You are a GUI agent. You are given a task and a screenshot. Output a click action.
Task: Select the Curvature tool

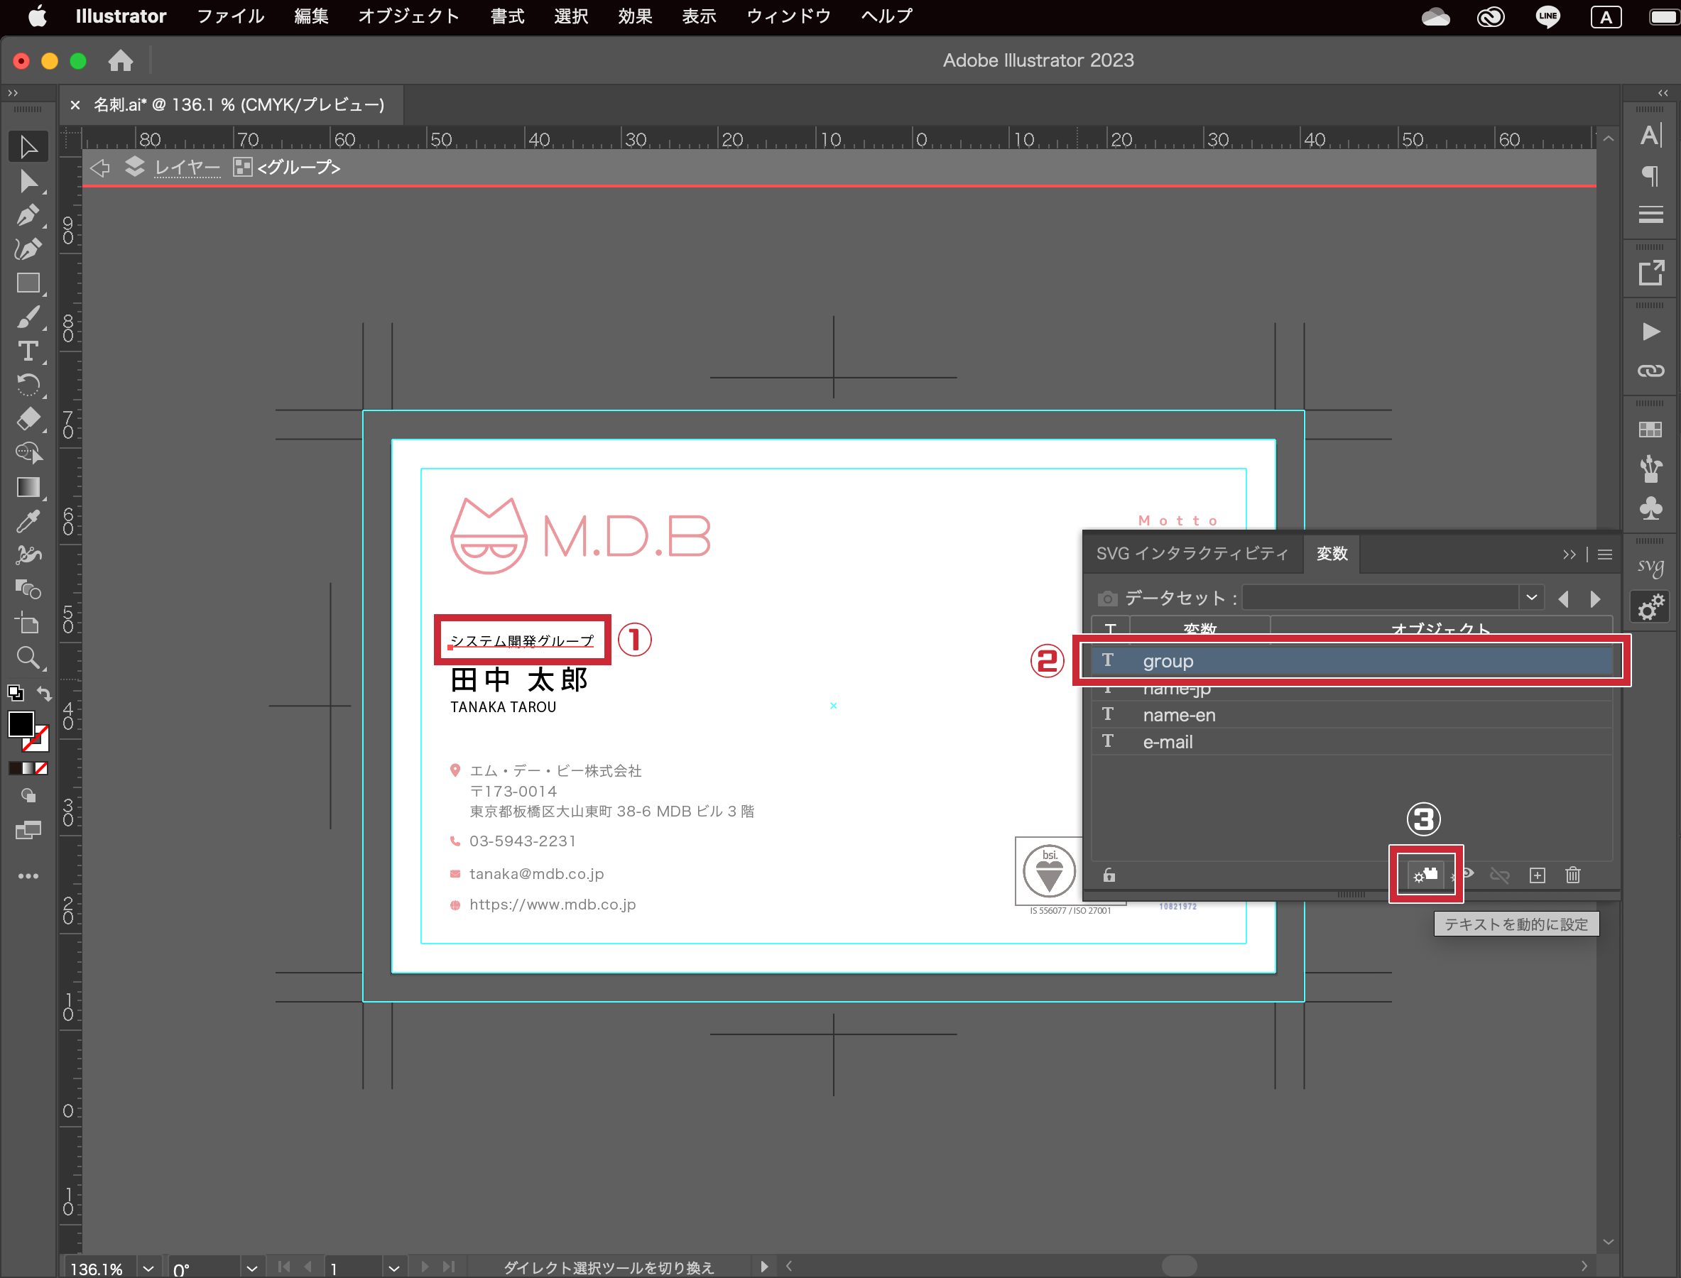pos(28,248)
